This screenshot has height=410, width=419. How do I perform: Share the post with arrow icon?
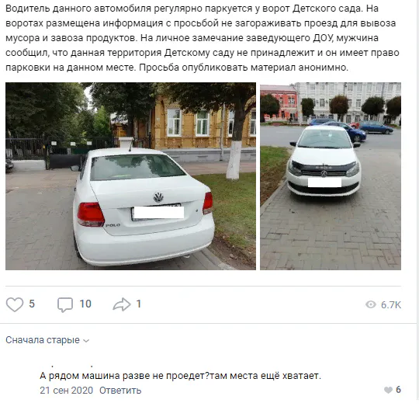point(122,304)
